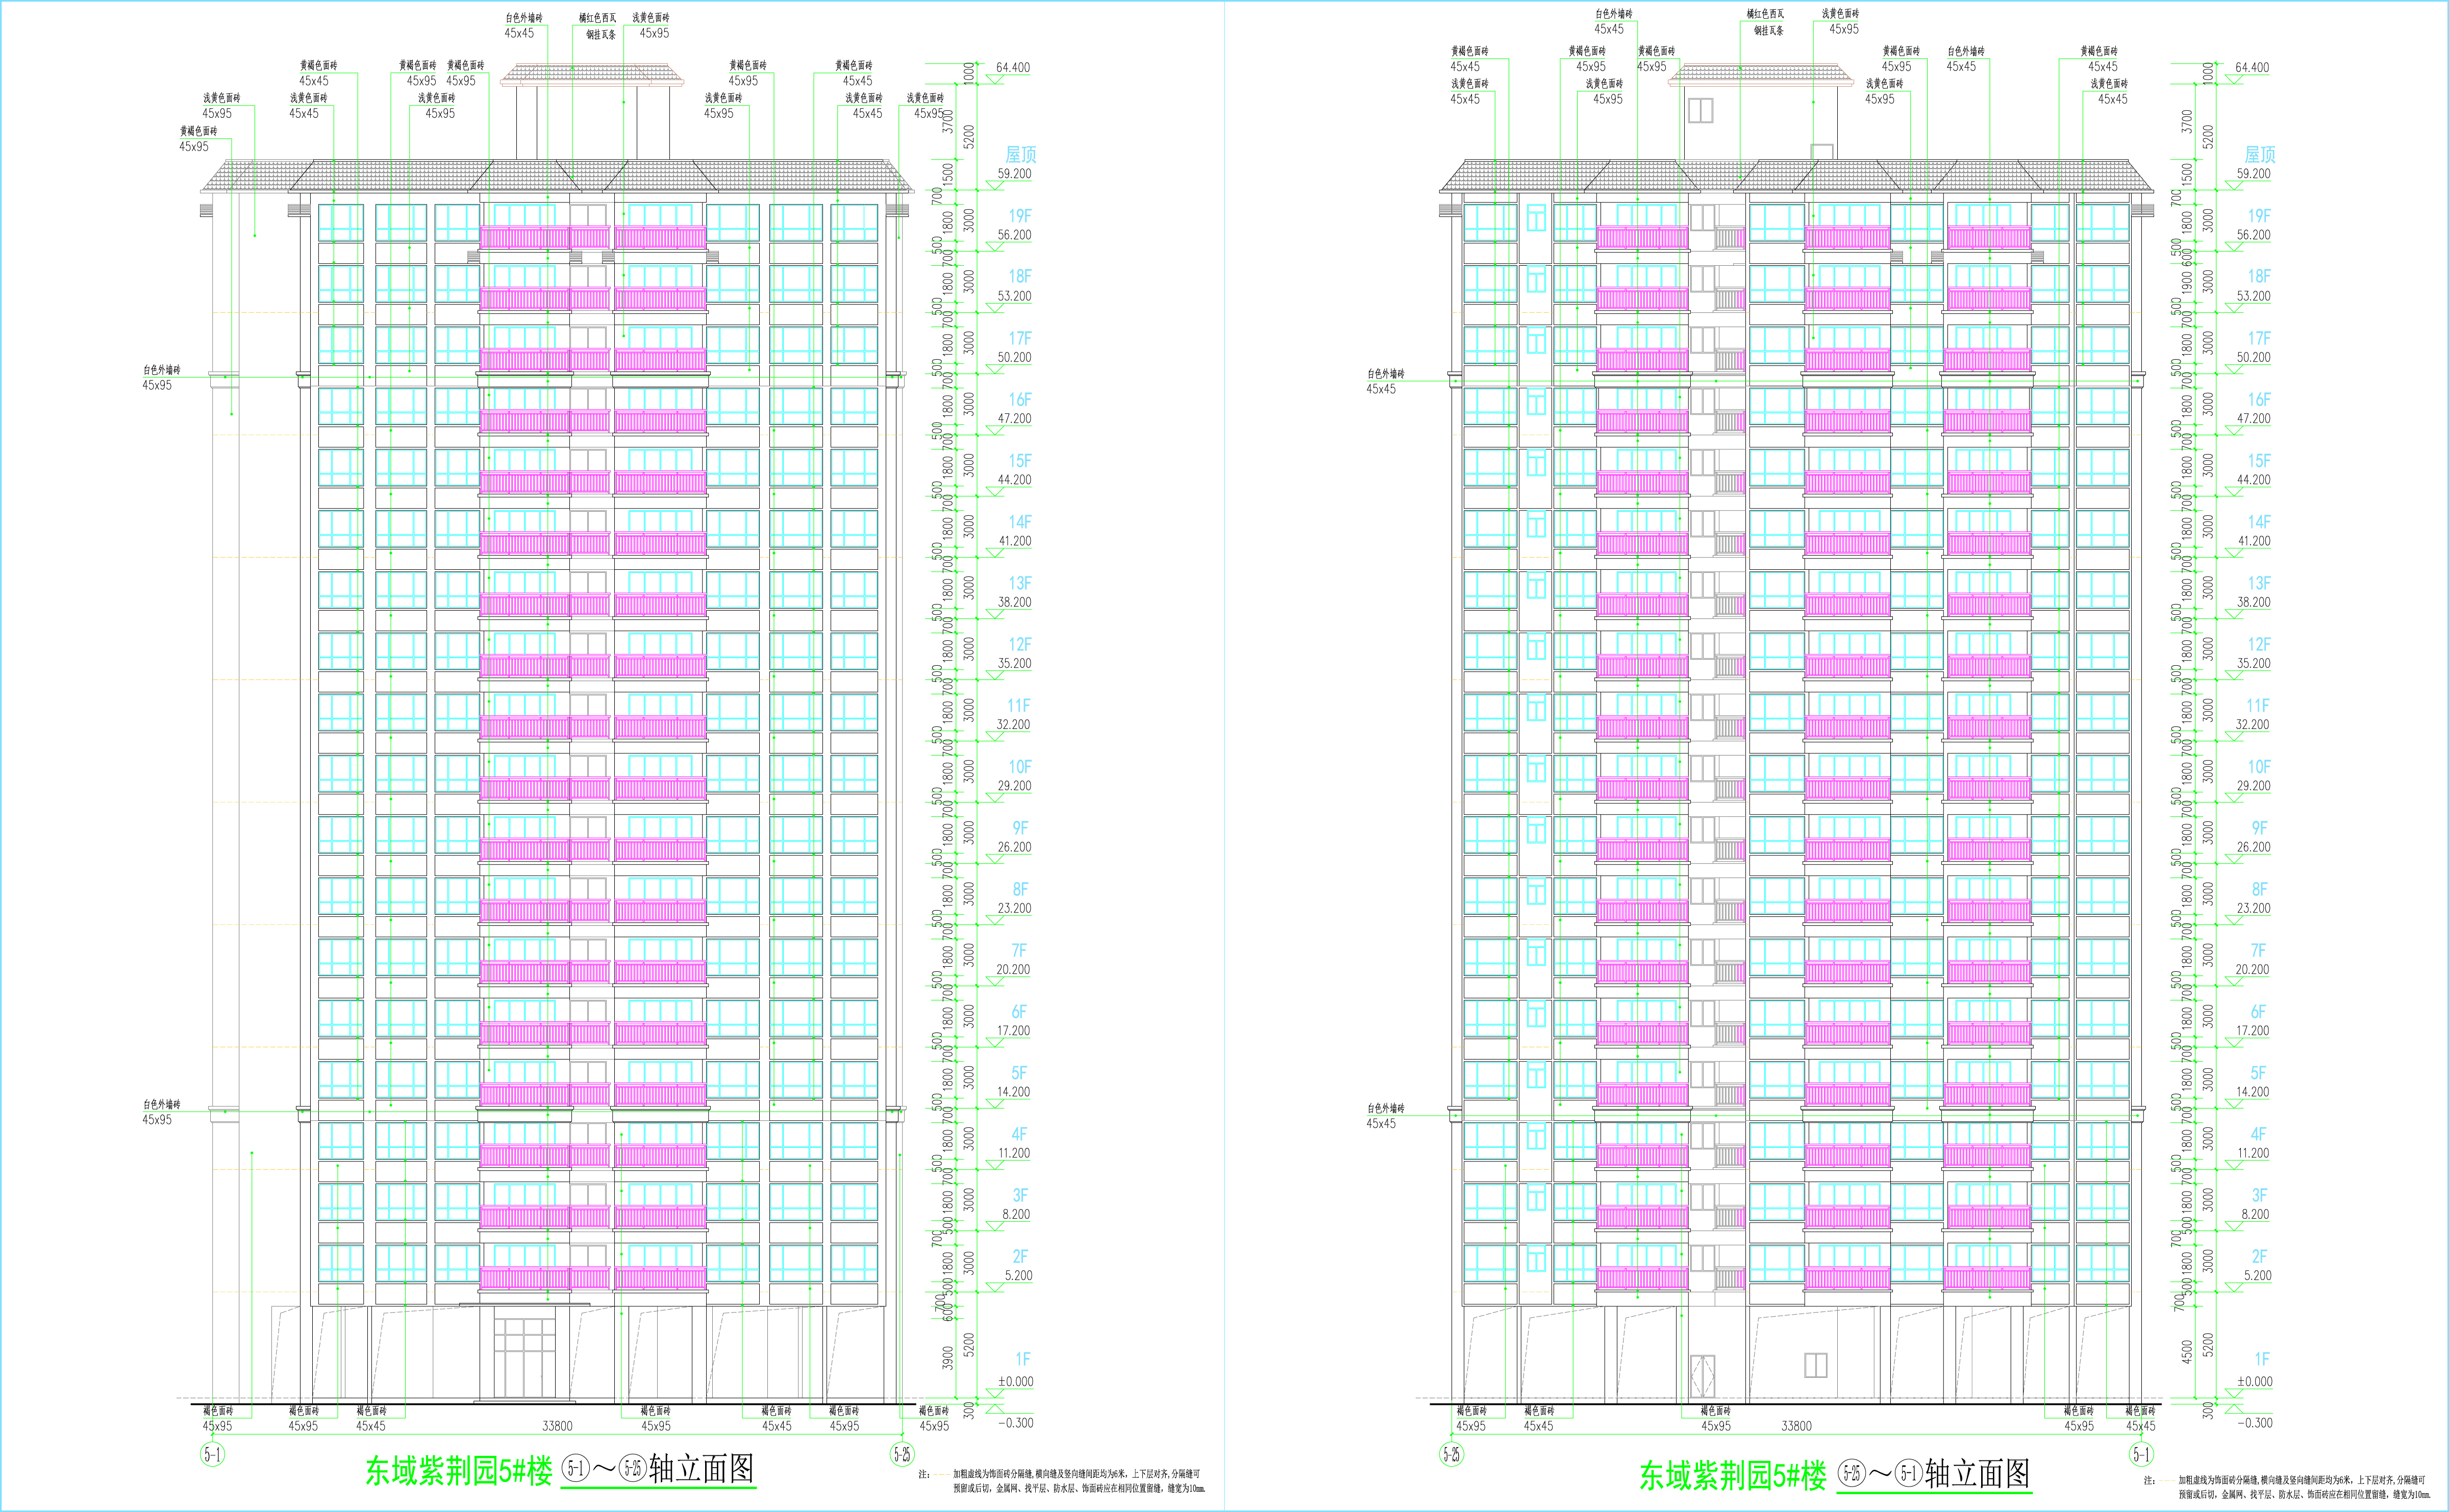Click the green 5-1 axis bubble under the 5-1~5-25 elevation
Viewport: 2449px width, 1512px height.
(212, 1454)
